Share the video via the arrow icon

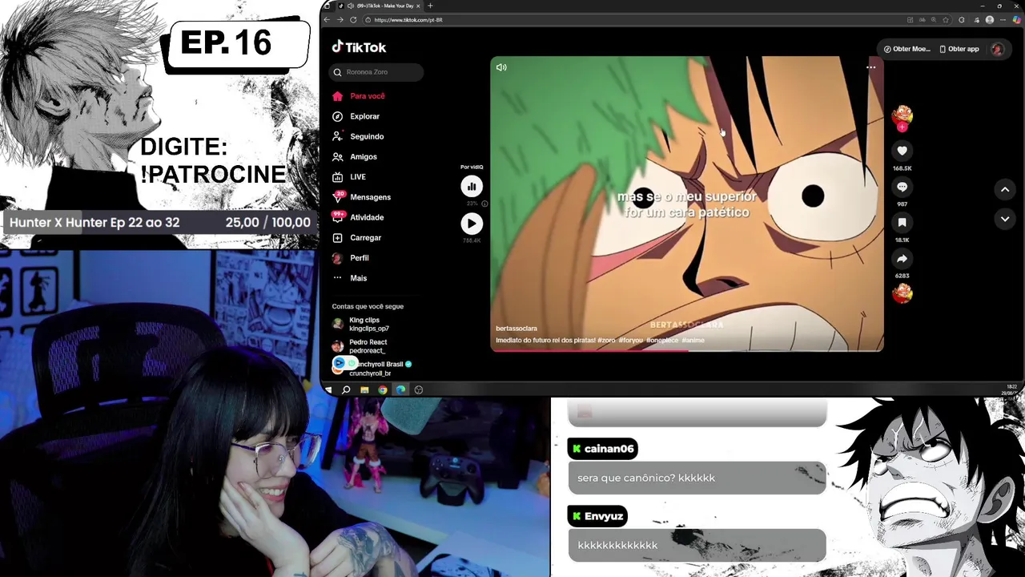click(x=902, y=259)
